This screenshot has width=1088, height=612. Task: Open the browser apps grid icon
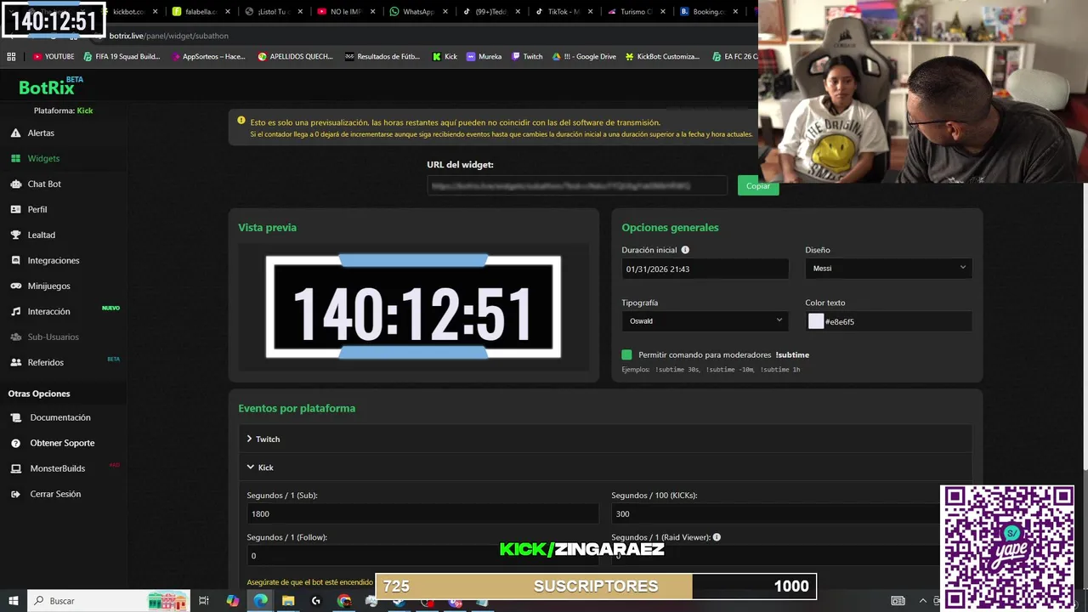[x=11, y=56]
